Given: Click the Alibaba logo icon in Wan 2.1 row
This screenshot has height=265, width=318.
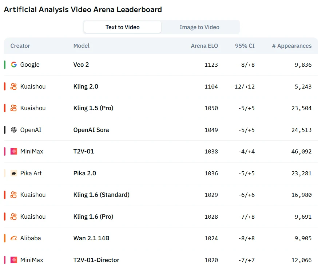Looking at the screenshot, I should tap(14, 238).
